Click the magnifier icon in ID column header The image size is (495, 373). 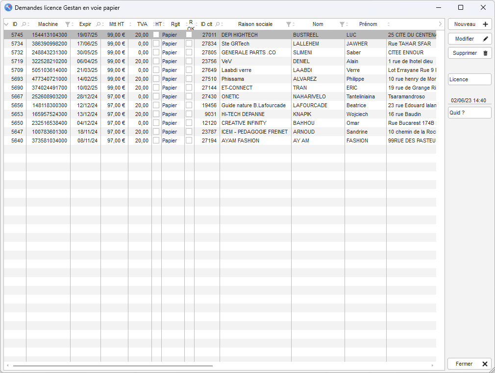pos(24,24)
